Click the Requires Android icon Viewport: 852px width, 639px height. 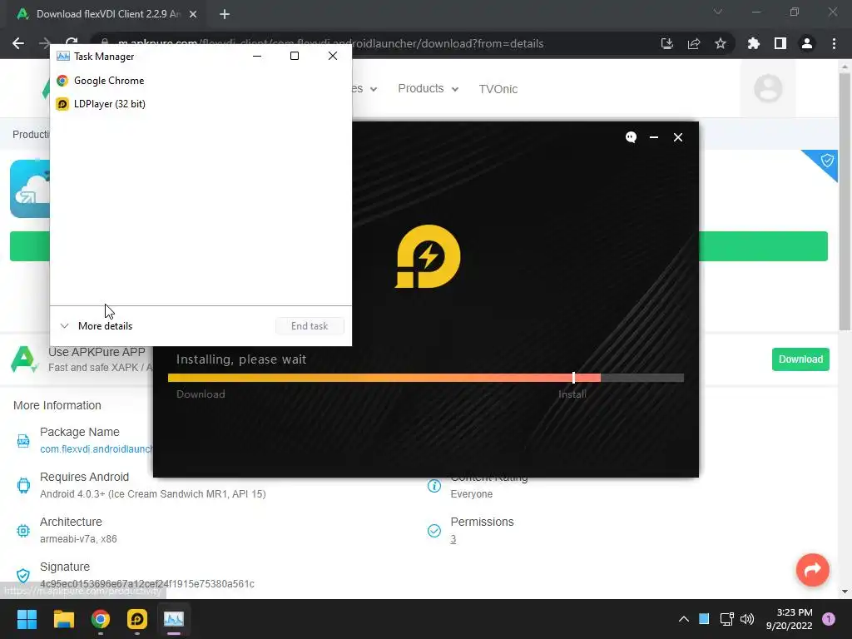[x=22, y=485]
